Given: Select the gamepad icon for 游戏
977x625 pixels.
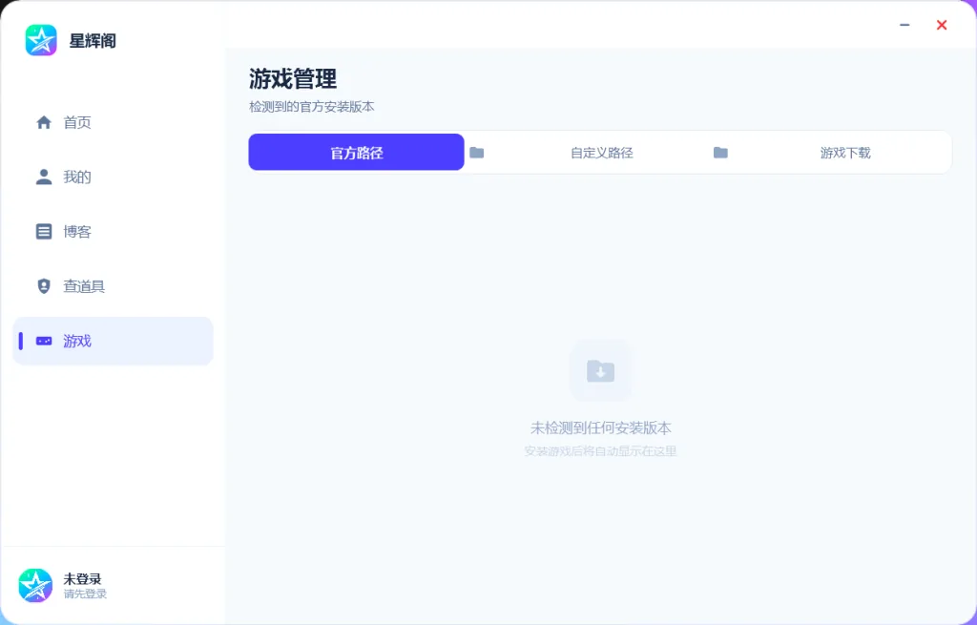Looking at the screenshot, I should click(44, 341).
